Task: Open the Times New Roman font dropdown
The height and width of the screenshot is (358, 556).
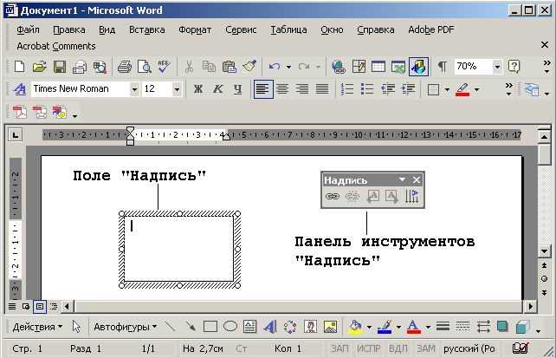Action: (x=134, y=89)
